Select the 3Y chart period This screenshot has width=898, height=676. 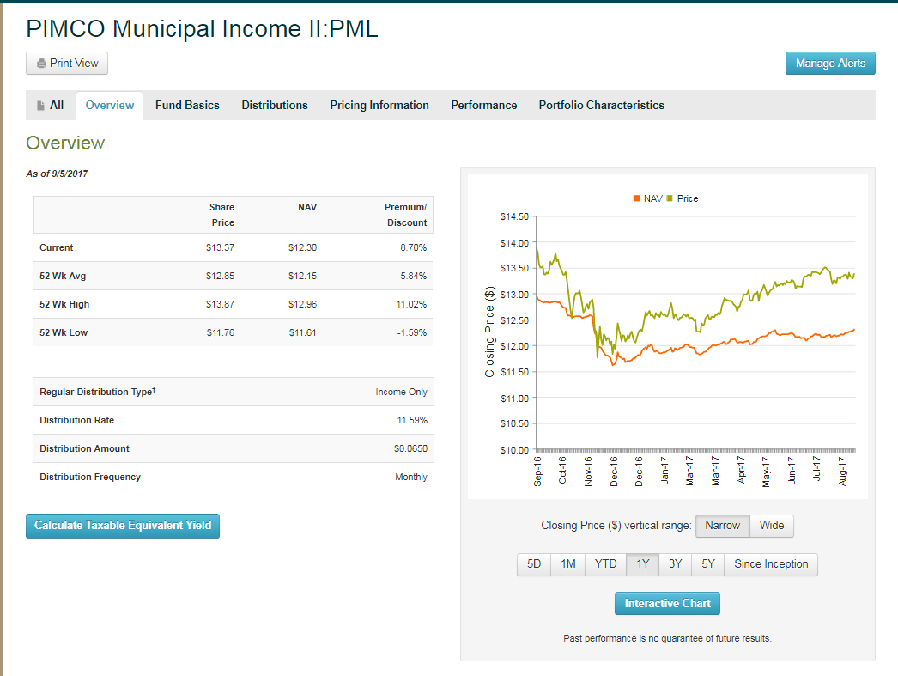(x=676, y=564)
